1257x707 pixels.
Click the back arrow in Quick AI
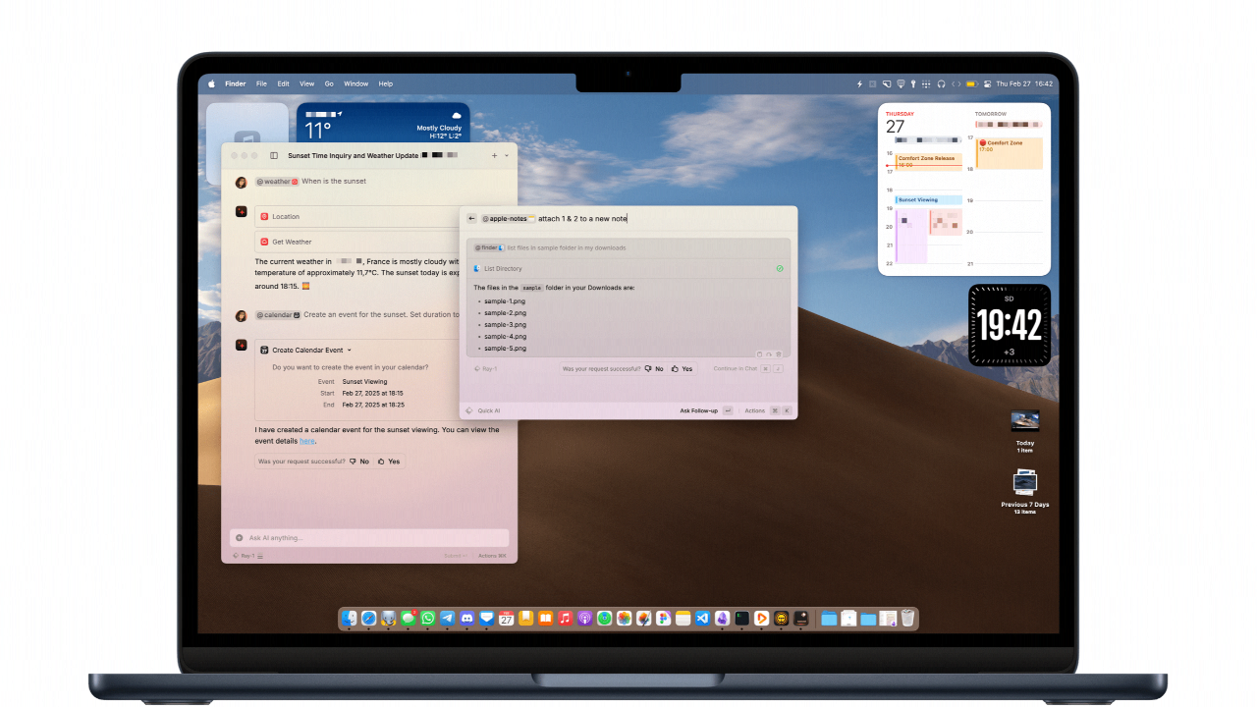[x=471, y=218]
